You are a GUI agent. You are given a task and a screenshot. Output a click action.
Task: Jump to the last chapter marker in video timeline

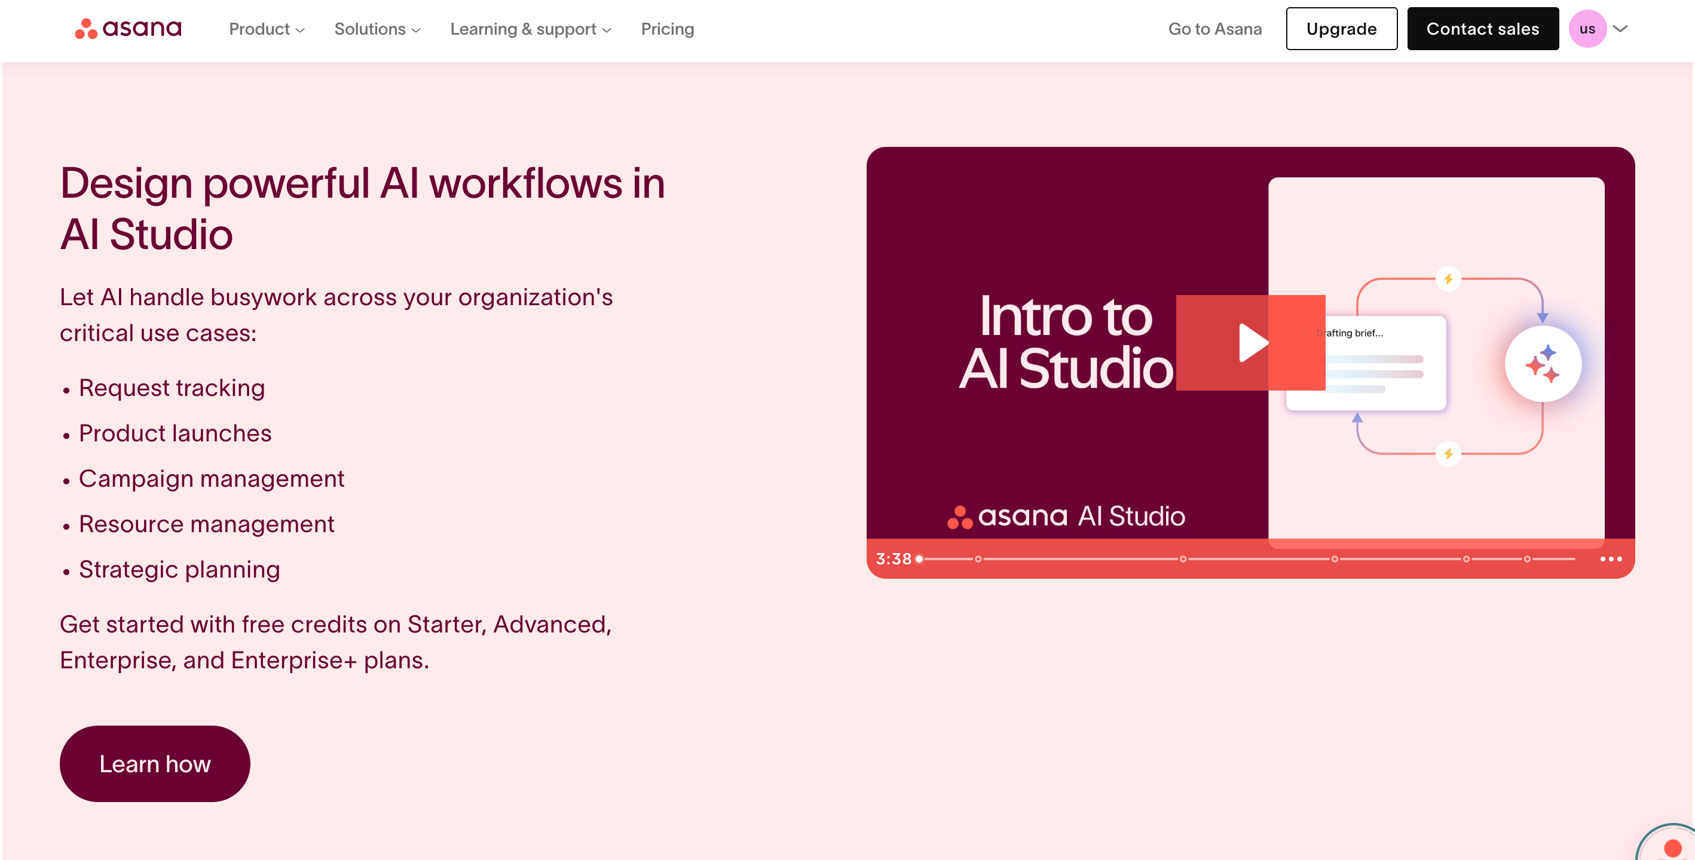click(1527, 559)
